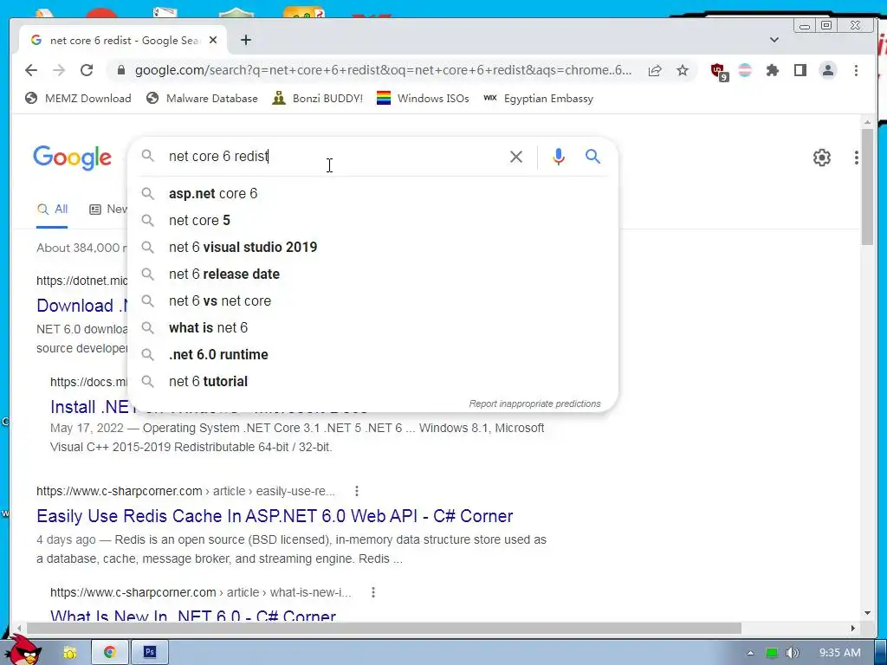Click Report inappropriate predictions
This screenshot has height=665, width=887.
(534, 404)
